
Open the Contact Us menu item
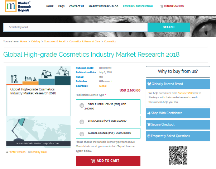77,6
